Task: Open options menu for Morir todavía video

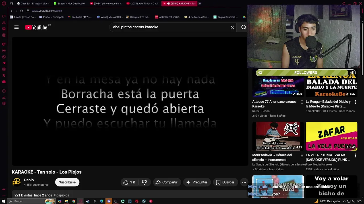Action: (x=302, y=156)
